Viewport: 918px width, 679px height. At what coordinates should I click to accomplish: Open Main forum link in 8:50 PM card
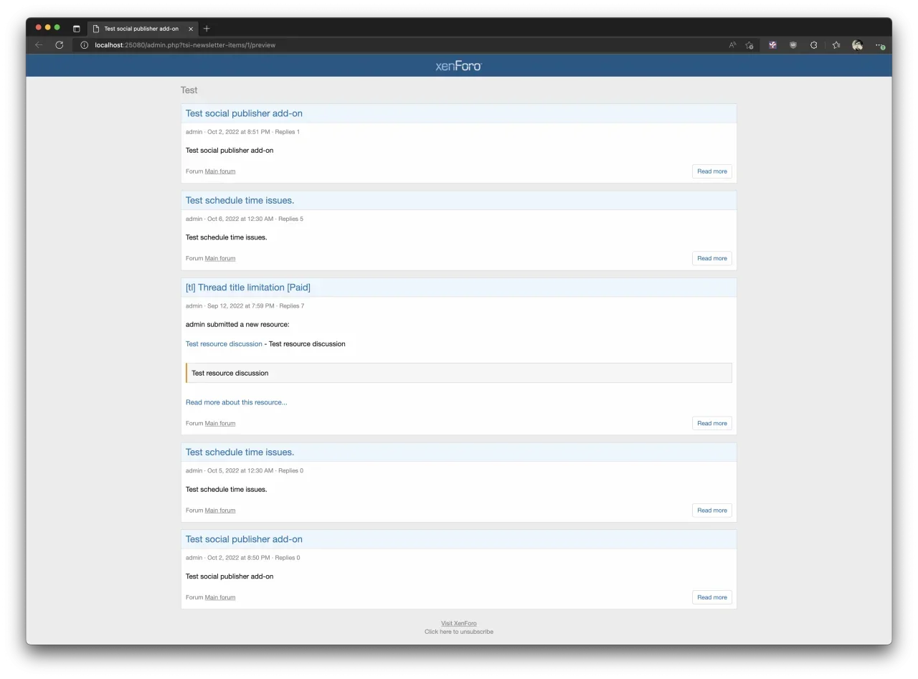[x=220, y=597]
